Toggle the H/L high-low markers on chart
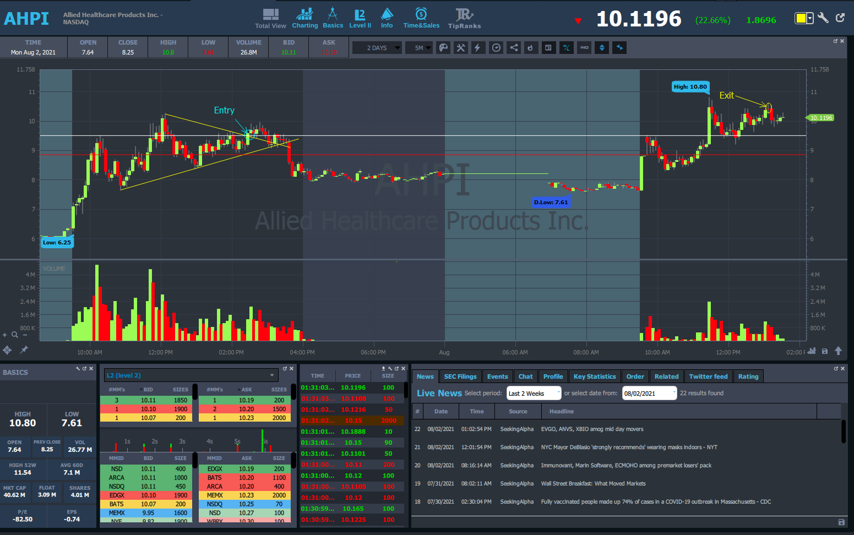854x535 pixels. [566, 48]
